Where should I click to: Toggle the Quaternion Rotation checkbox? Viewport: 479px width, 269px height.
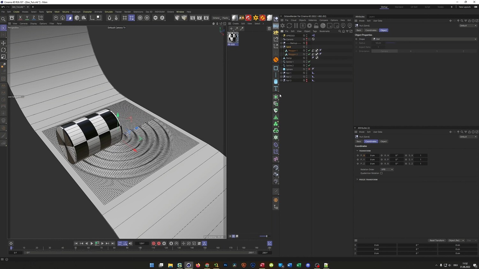tap(381, 173)
